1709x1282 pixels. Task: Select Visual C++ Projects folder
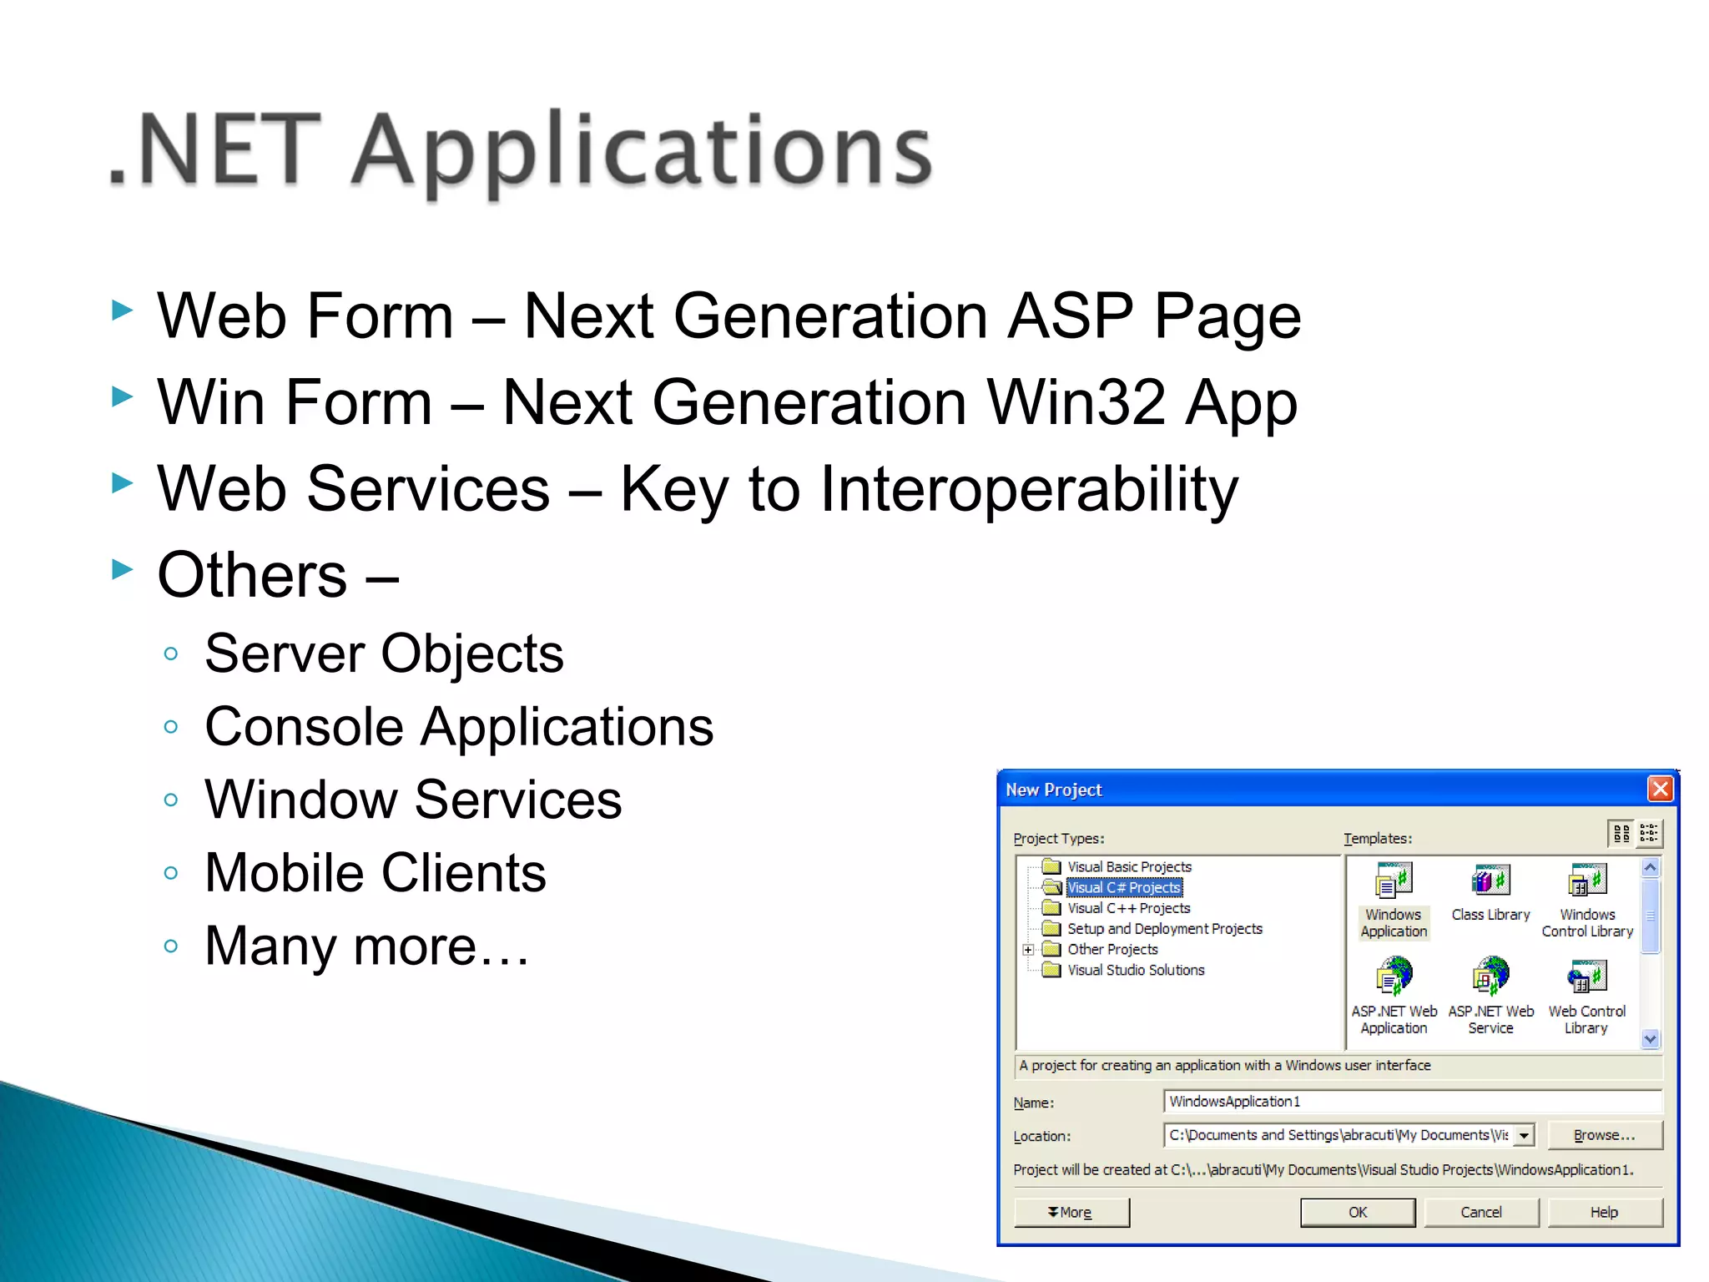click(1128, 908)
